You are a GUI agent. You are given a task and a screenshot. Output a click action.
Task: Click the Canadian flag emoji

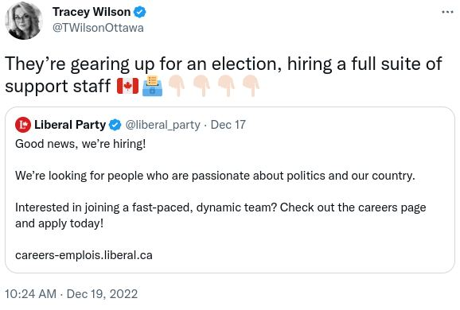(x=127, y=86)
